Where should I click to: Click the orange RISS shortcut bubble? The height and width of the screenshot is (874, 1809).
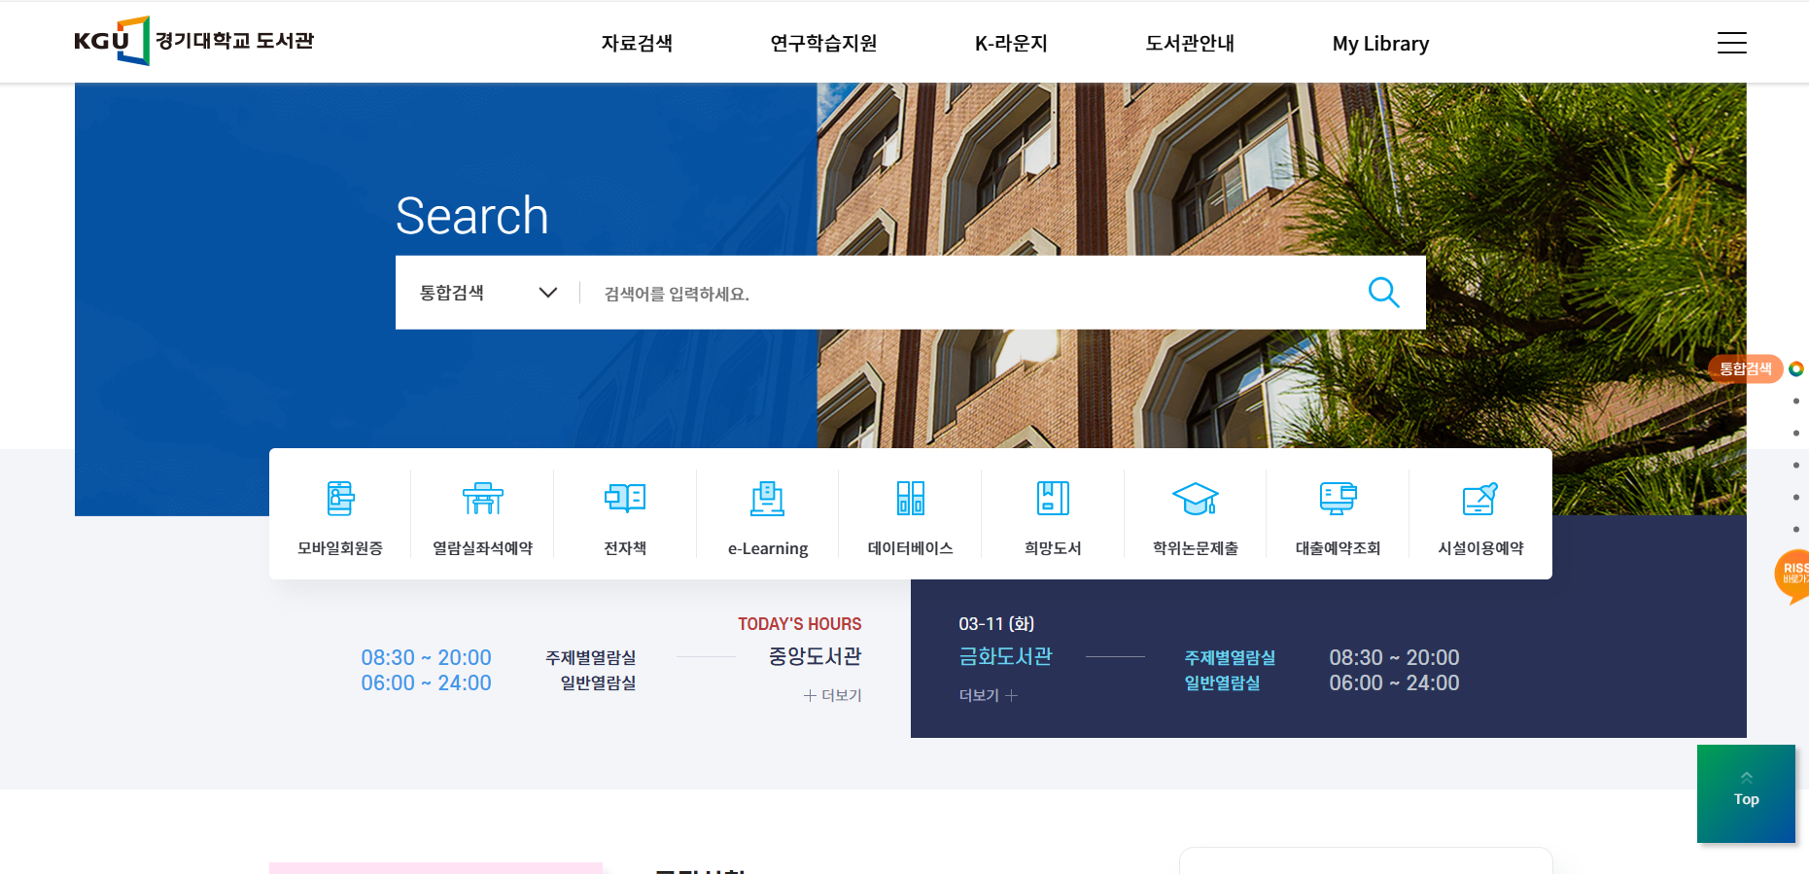tap(1792, 576)
